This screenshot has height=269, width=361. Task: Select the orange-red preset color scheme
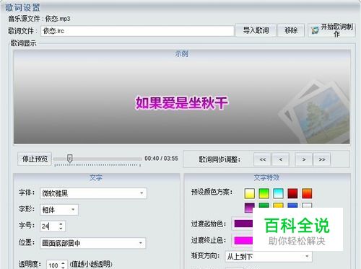click(307, 193)
